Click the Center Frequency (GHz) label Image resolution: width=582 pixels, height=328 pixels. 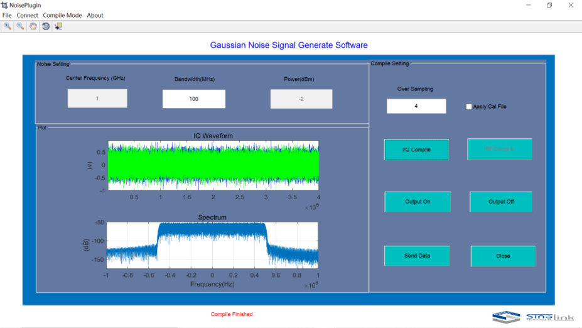coord(95,78)
